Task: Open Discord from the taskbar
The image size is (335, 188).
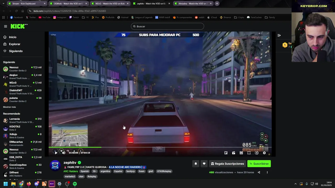Action: (x=36, y=184)
